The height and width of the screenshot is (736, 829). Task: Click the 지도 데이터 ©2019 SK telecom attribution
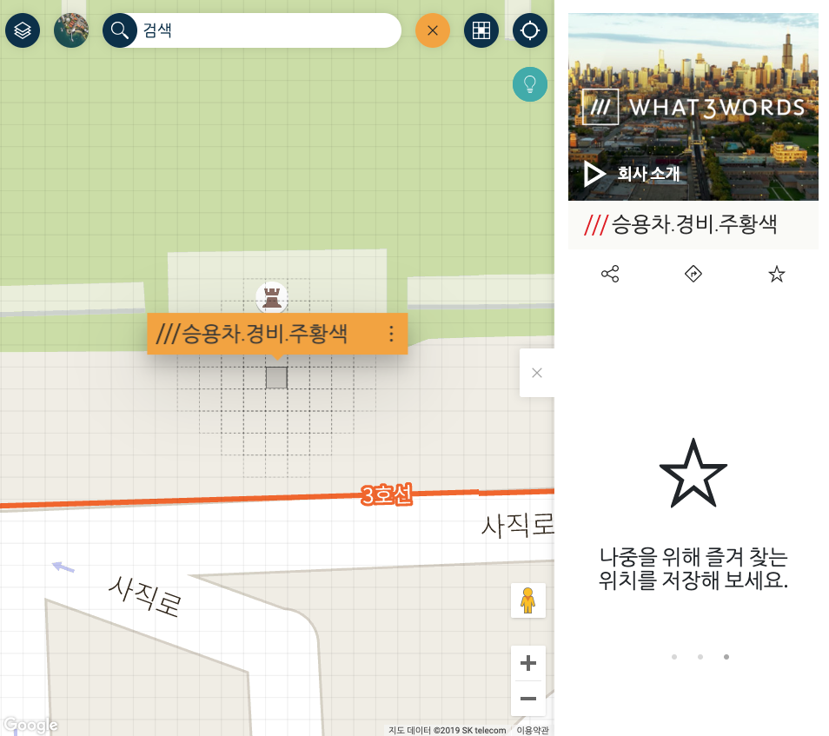point(448,730)
